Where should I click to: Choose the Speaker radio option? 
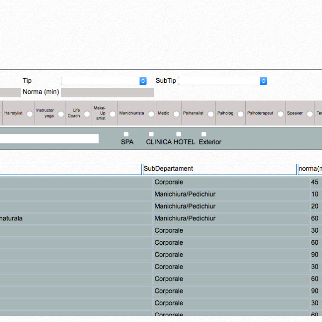pyautogui.click(x=310, y=114)
